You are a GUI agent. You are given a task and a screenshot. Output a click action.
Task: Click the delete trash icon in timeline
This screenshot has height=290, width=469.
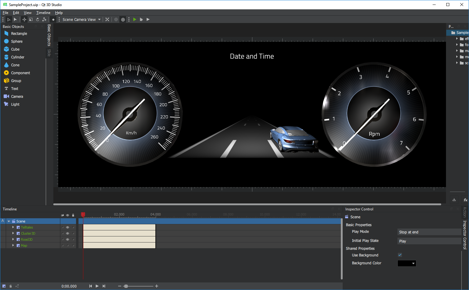click(11, 286)
